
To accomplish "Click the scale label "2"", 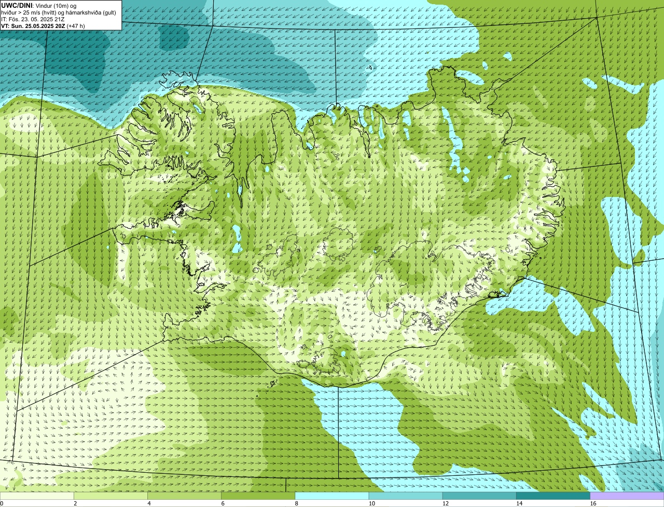I will [75, 503].
